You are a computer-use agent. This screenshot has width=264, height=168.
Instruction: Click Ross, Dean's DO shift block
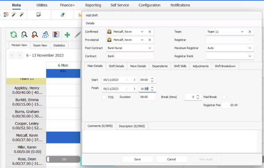point(63,159)
